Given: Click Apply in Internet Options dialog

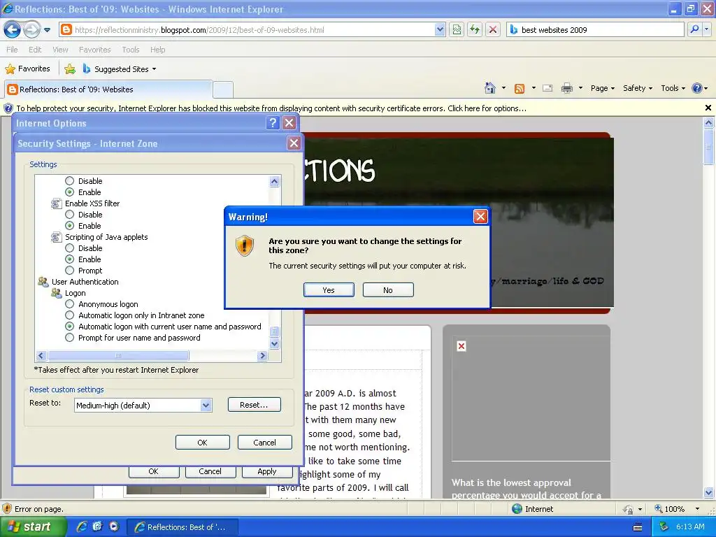Looking at the screenshot, I should click(266, 471).
